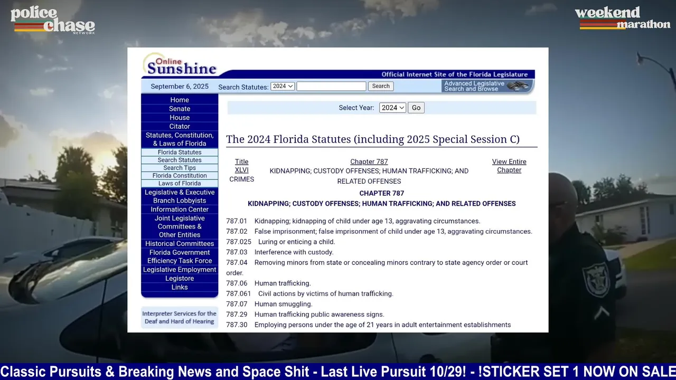Open the Select Year dropdown

(x=392, y=108)
